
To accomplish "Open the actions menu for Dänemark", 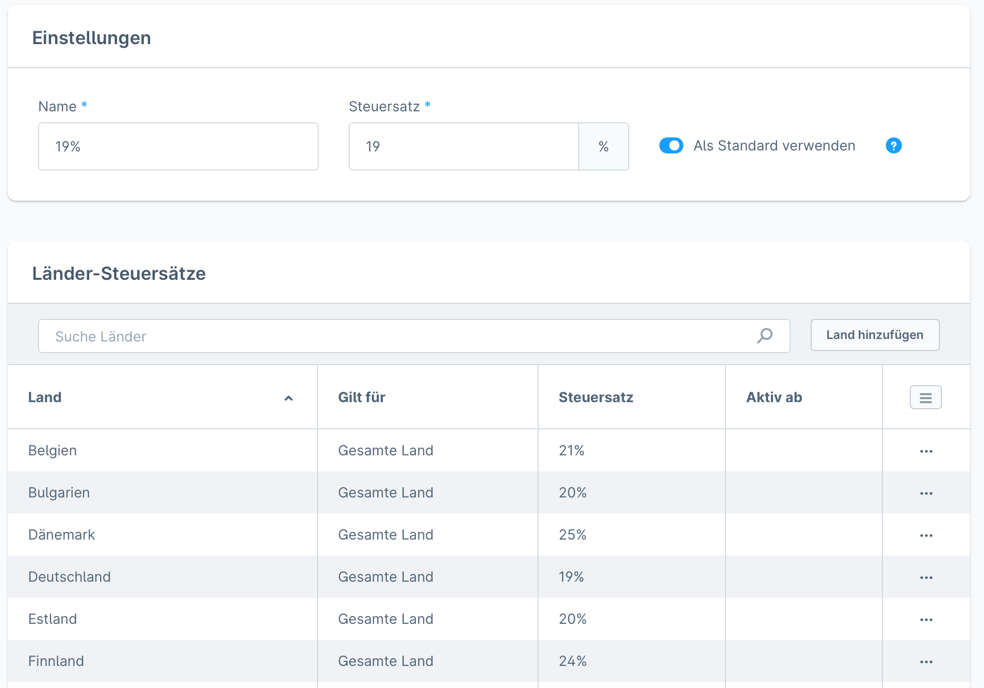I will 926,535.
